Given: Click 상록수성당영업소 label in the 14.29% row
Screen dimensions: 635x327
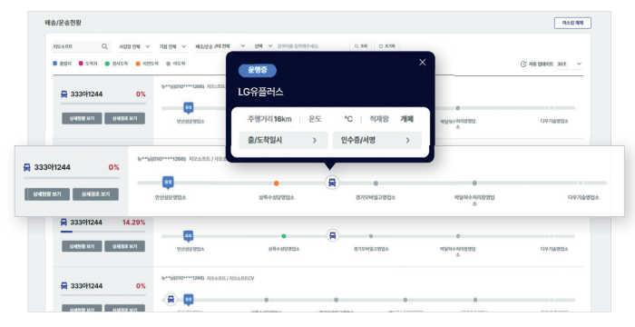Looking at the screenshot, I should coord(284,249).
